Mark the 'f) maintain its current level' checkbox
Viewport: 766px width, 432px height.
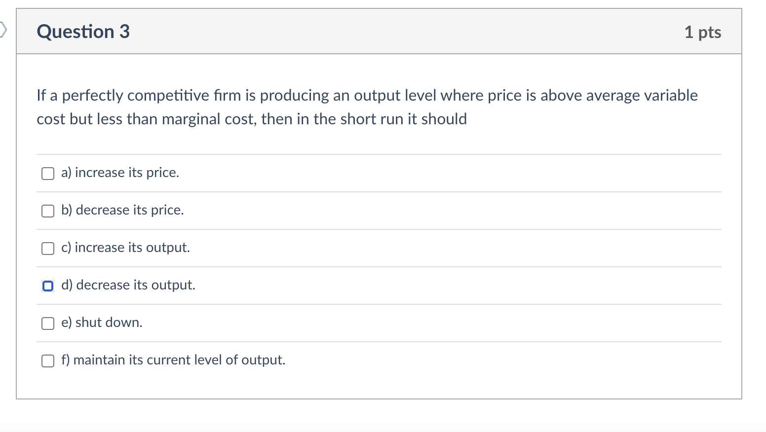(x=48, y=361)
